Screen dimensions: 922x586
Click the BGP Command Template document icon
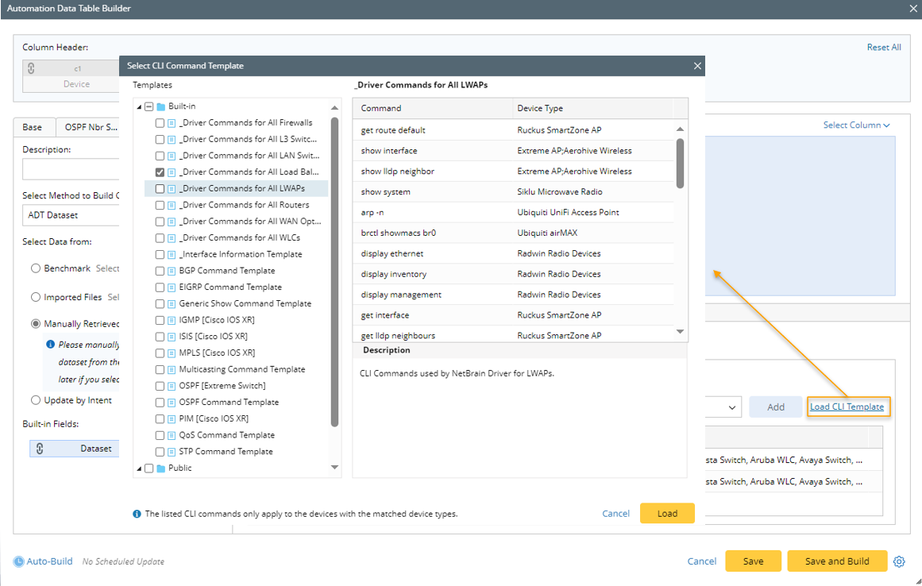pos(172,271)
